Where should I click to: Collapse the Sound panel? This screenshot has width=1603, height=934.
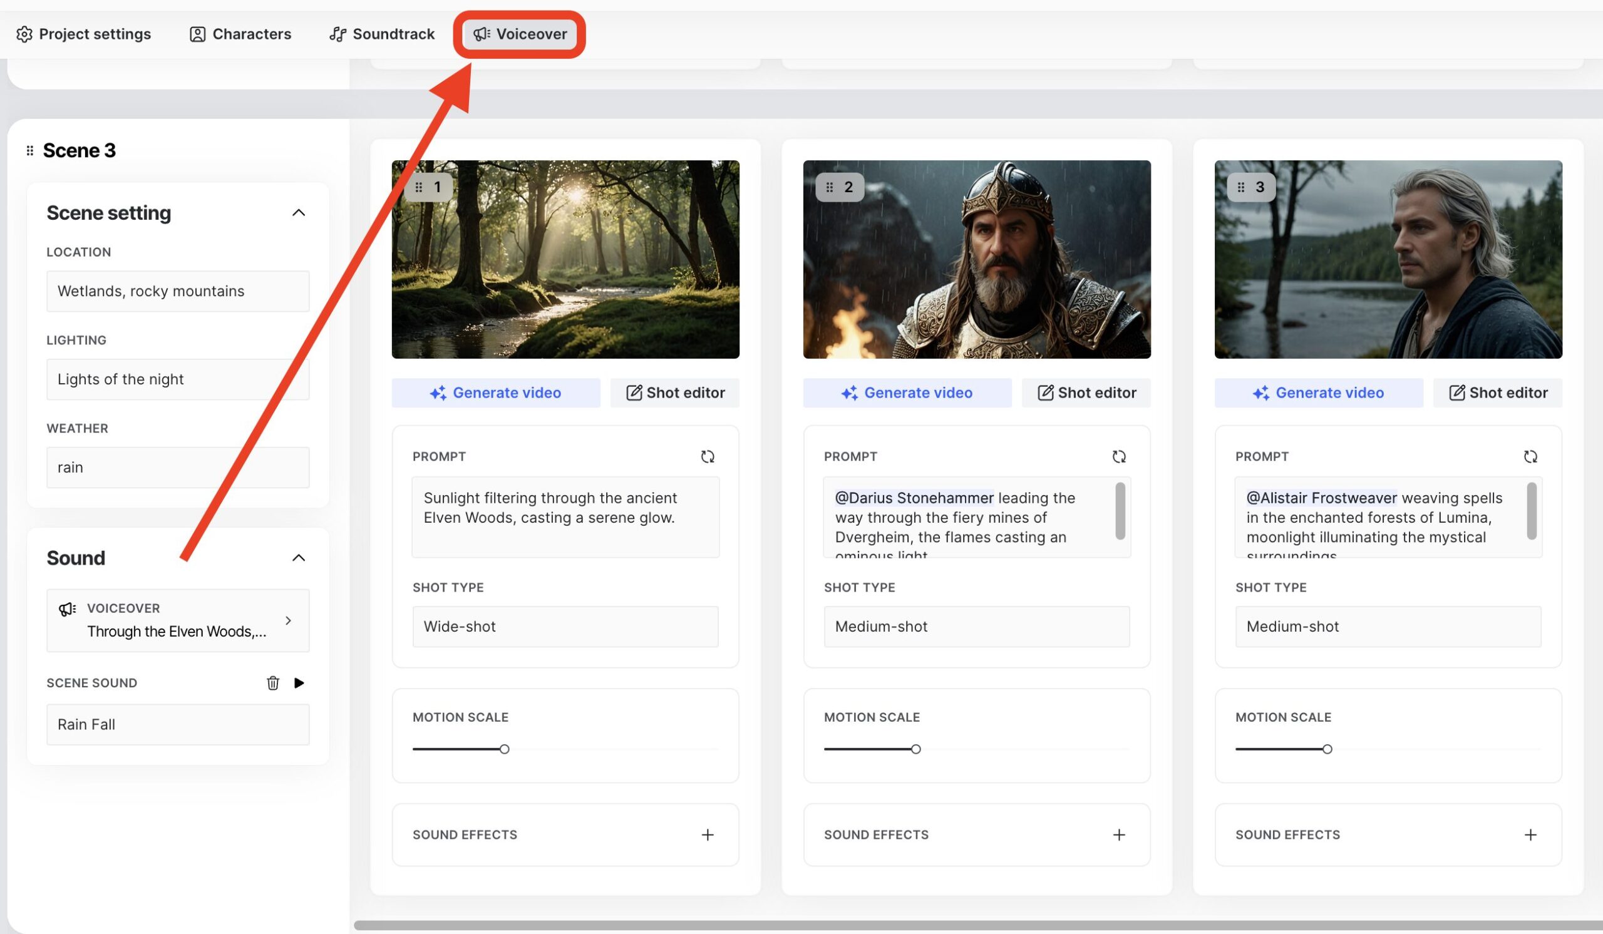pos(298,558)
